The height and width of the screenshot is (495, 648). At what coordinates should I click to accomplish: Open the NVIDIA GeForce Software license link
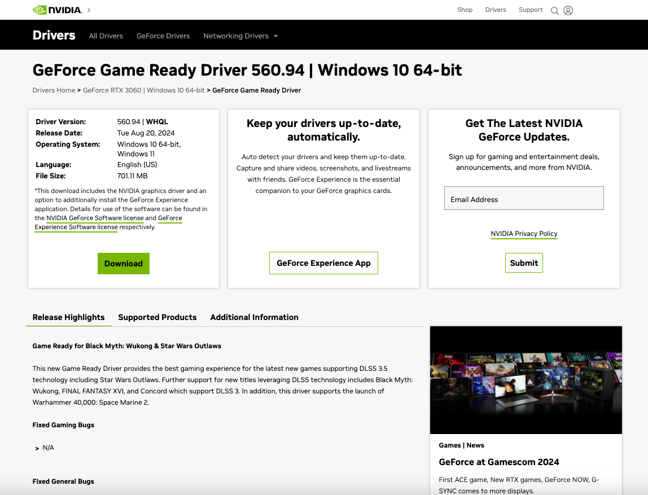[x=95, y=218]
